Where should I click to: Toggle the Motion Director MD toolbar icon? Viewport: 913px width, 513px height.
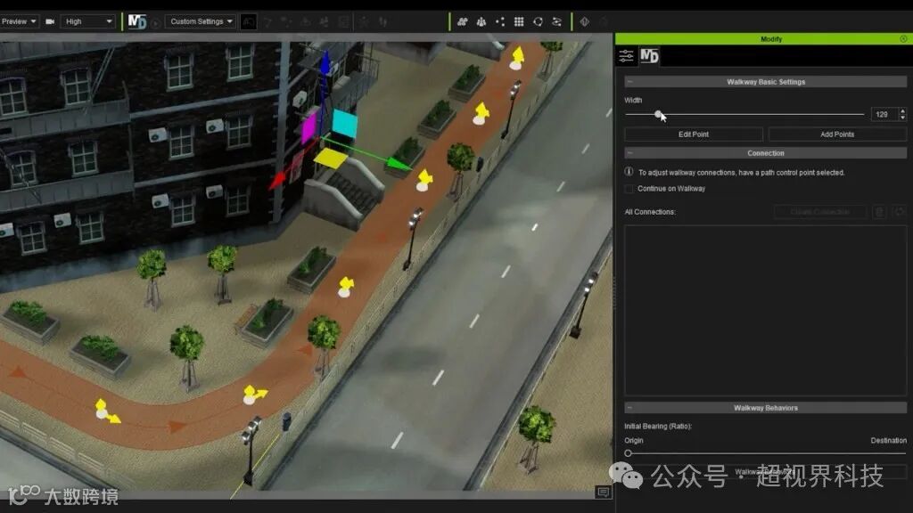(x=137, y=22)
